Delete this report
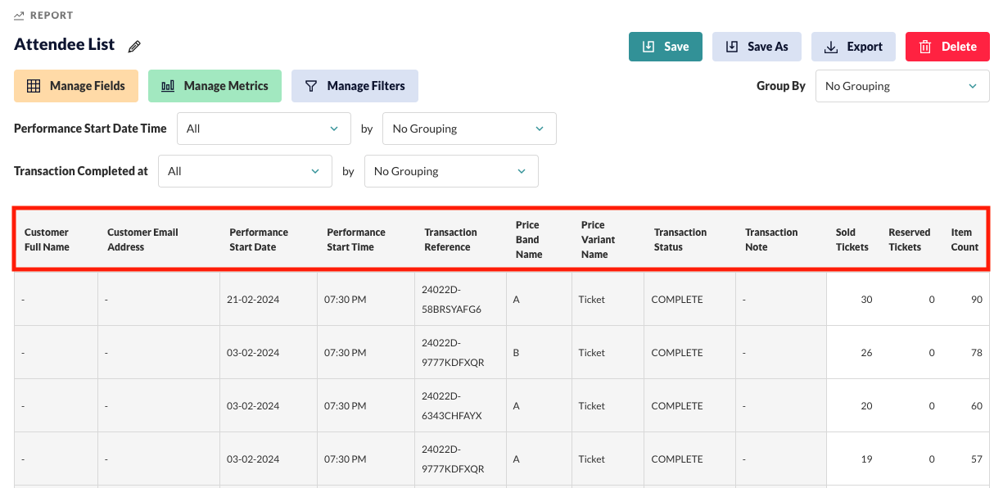The image size is (1003, 488). tap(947, 47)
